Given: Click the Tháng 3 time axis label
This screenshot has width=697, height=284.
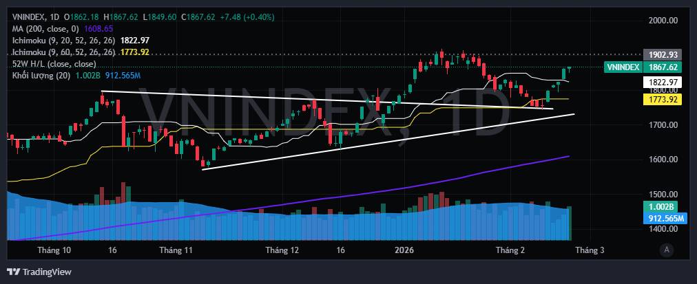Looking at the screenshot, I should click(590, 250).
